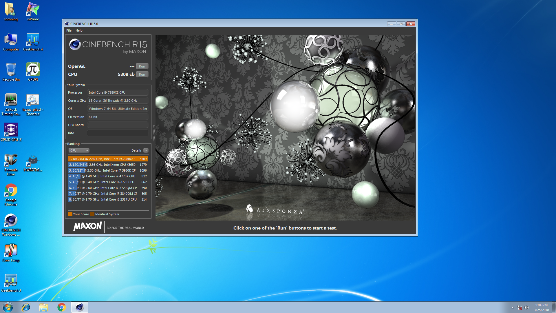This screenshot has width=556, height=313.
Task: Select ranking entry Core i5-3317U 214
Action: (108, 199)
